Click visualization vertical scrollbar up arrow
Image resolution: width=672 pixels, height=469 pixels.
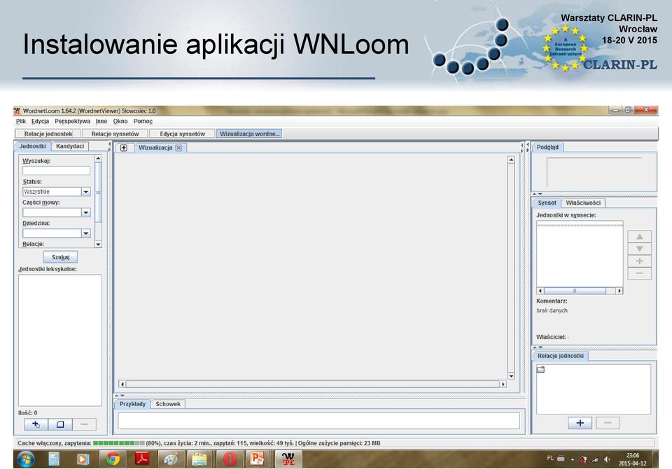click(x=511, y=159)
